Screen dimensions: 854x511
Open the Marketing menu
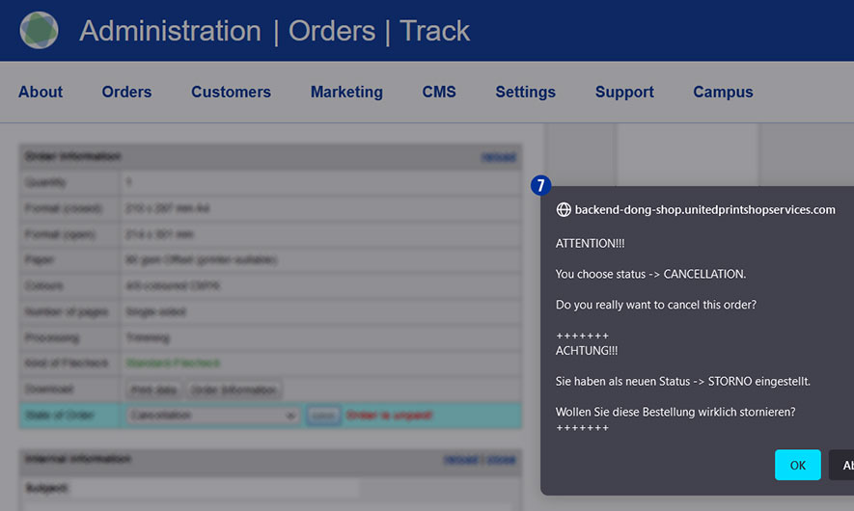[346, 93]
